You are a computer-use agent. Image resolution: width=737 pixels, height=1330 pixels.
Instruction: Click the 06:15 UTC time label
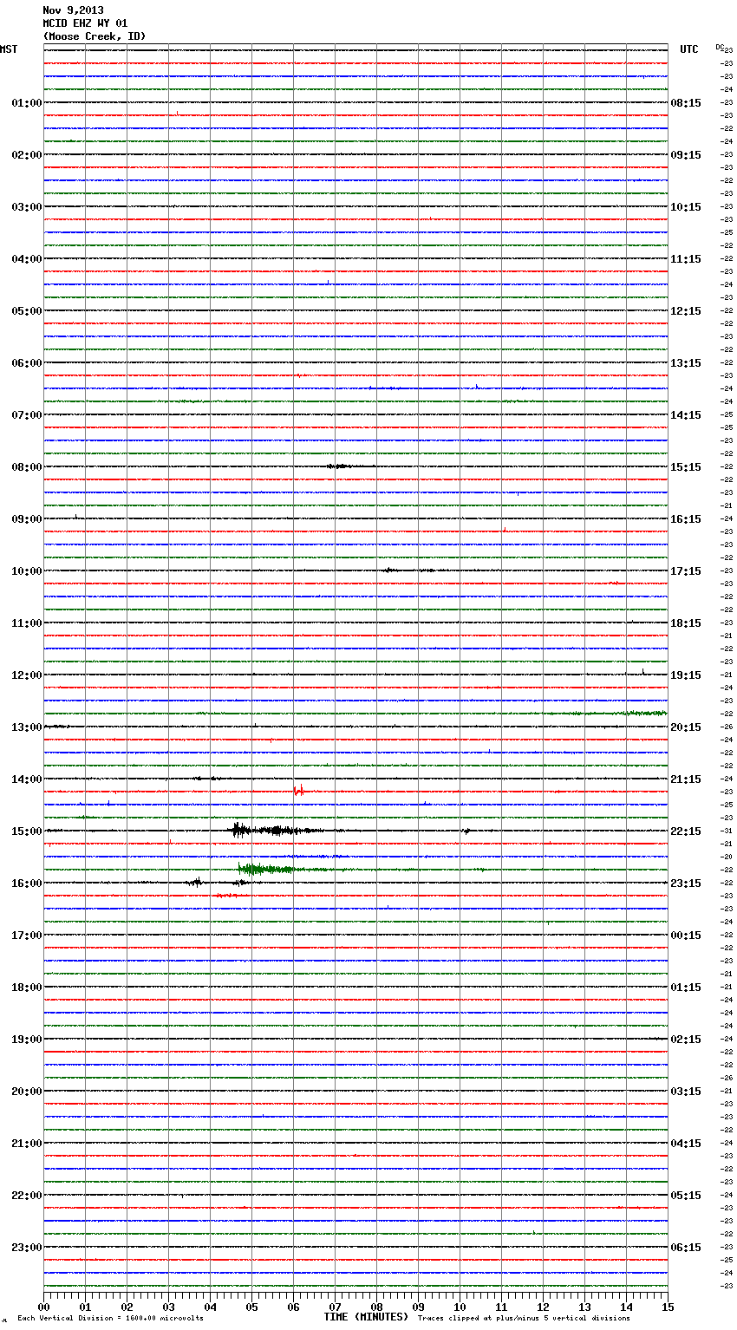(x=686, y=1248)
